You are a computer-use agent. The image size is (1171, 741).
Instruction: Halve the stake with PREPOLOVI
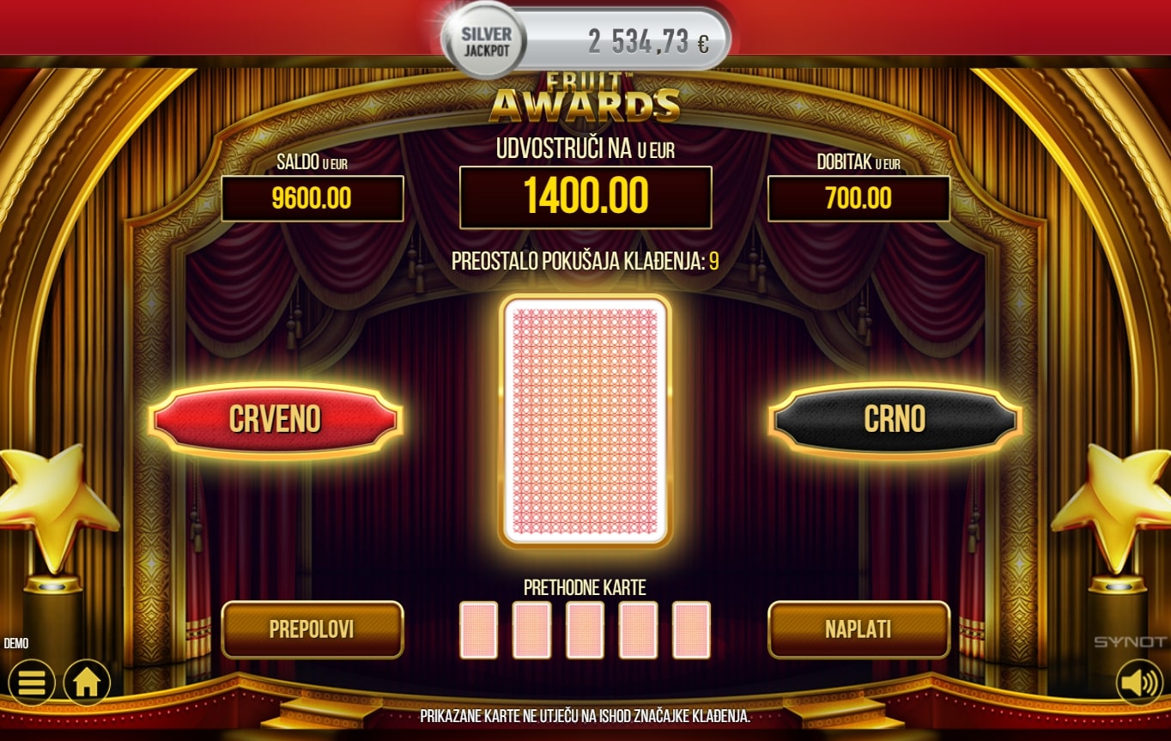tap(312, 629)
